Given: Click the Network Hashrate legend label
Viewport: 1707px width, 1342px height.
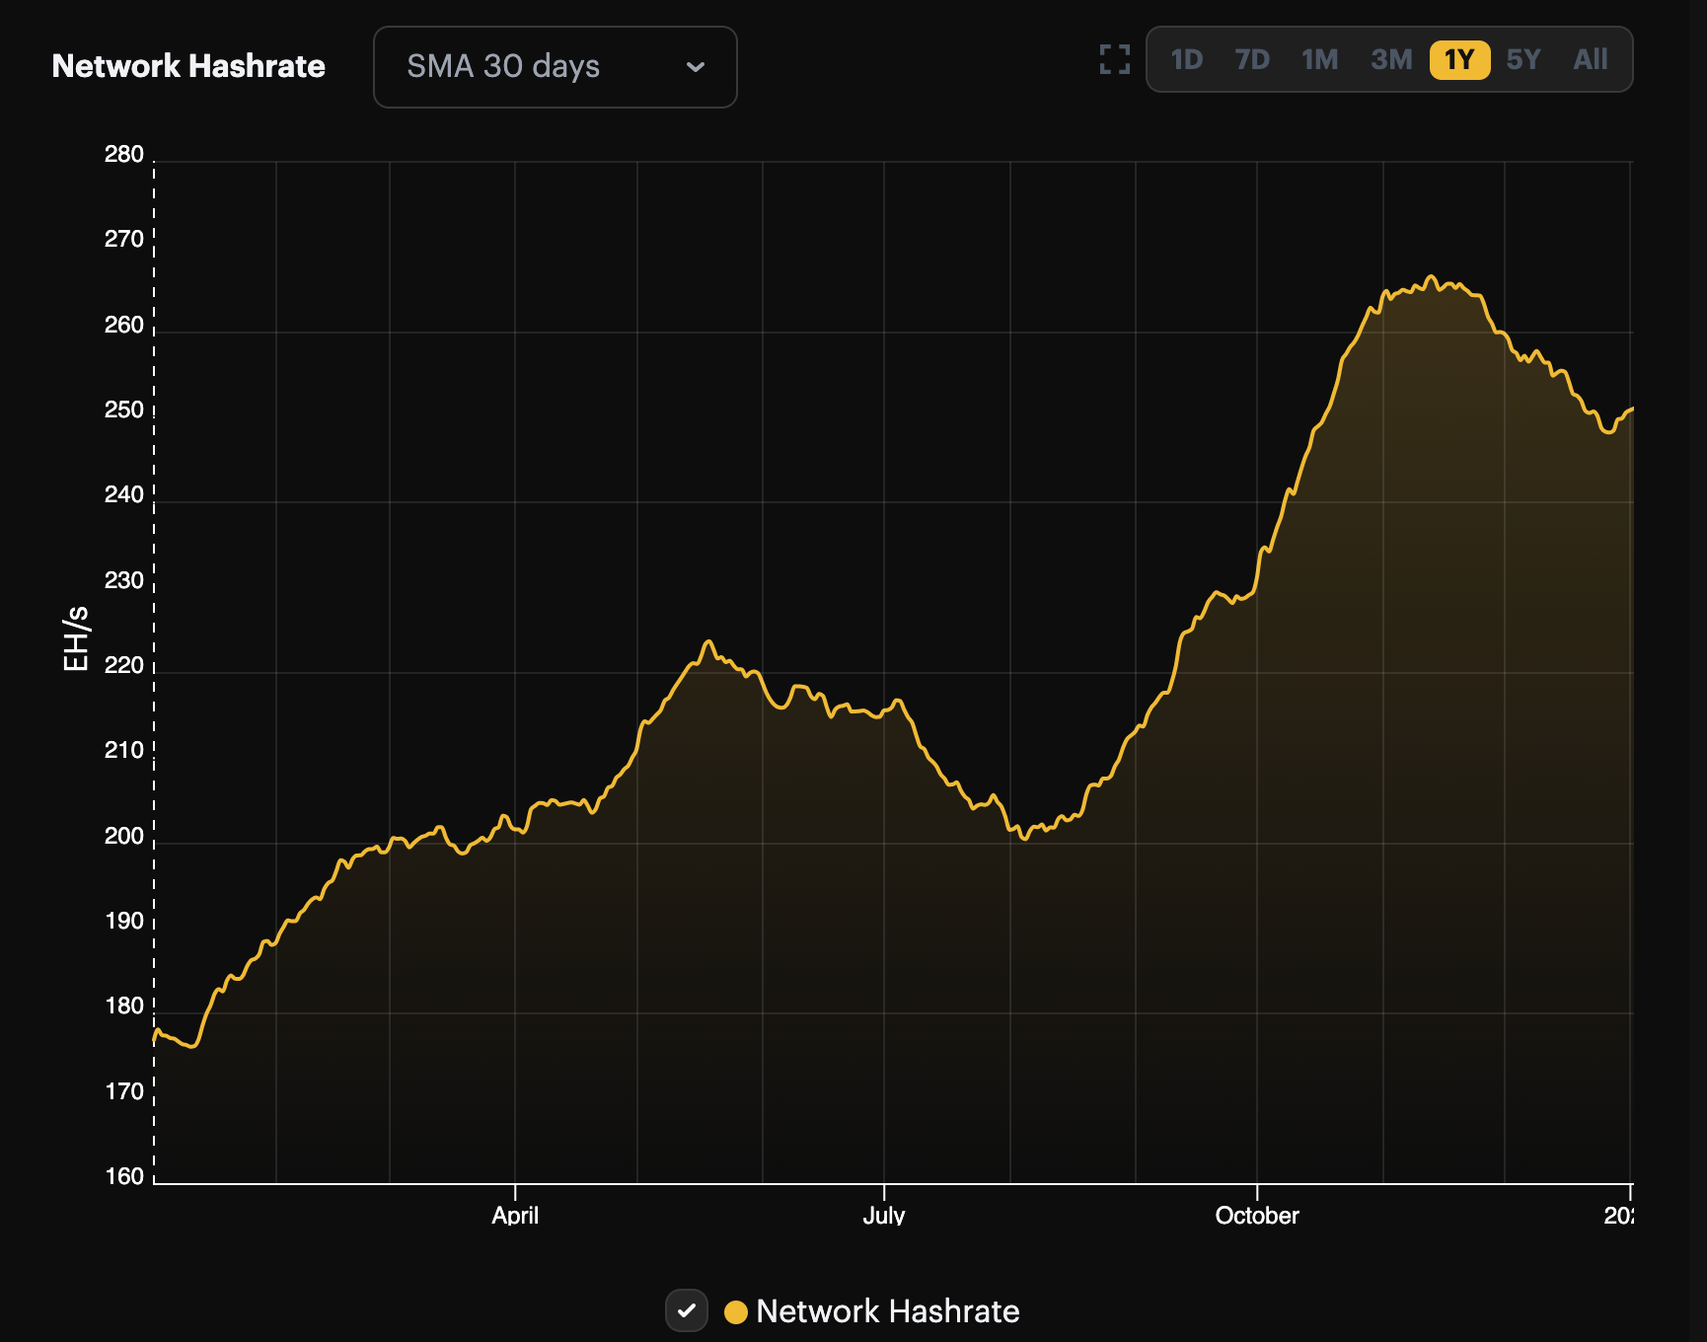Looking at the screenshot, I should coord(887,1312).
